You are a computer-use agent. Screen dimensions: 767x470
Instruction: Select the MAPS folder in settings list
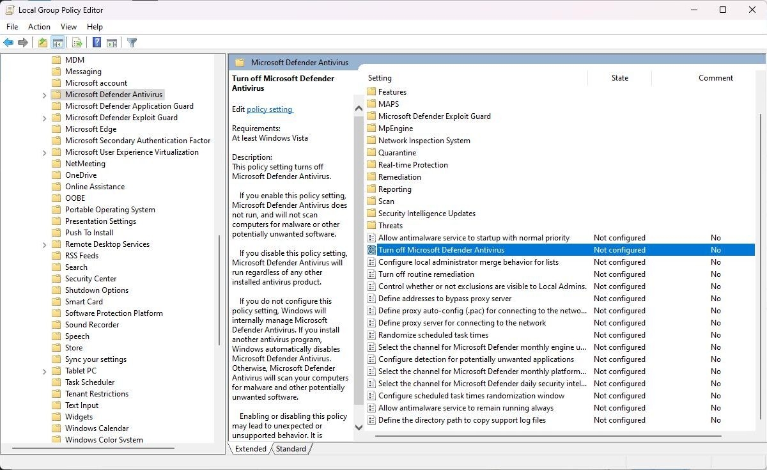coord(388,104)
